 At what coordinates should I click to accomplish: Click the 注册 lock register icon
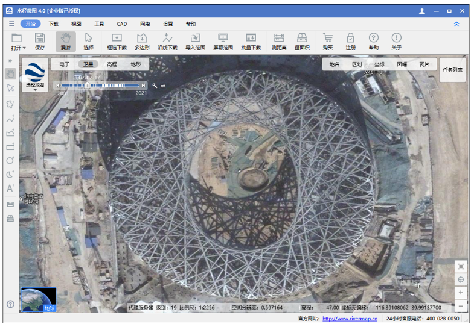point(350,40)
